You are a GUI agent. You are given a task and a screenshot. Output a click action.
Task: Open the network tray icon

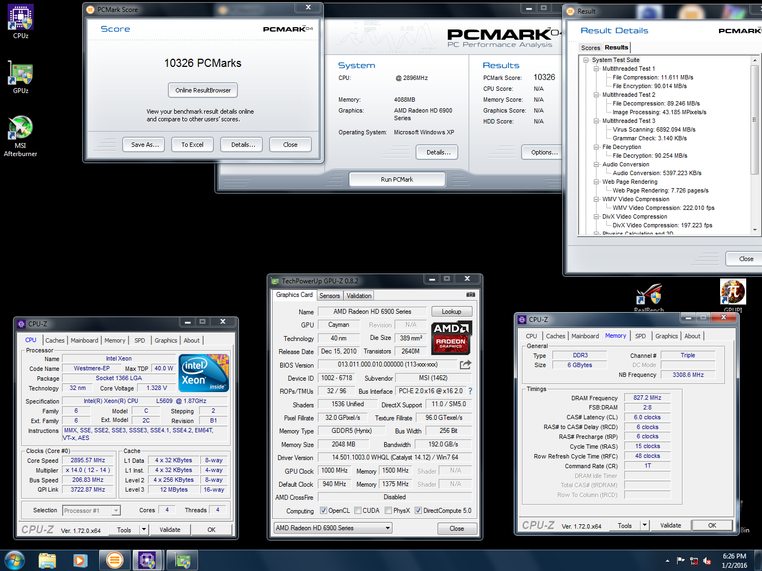pyautogui.click(x=694, y=561)
